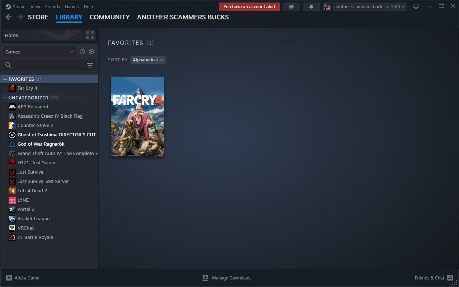Viewport: 459px width, 287px height.
Task: Open the Games menu
Action: [x=72, y=7]
